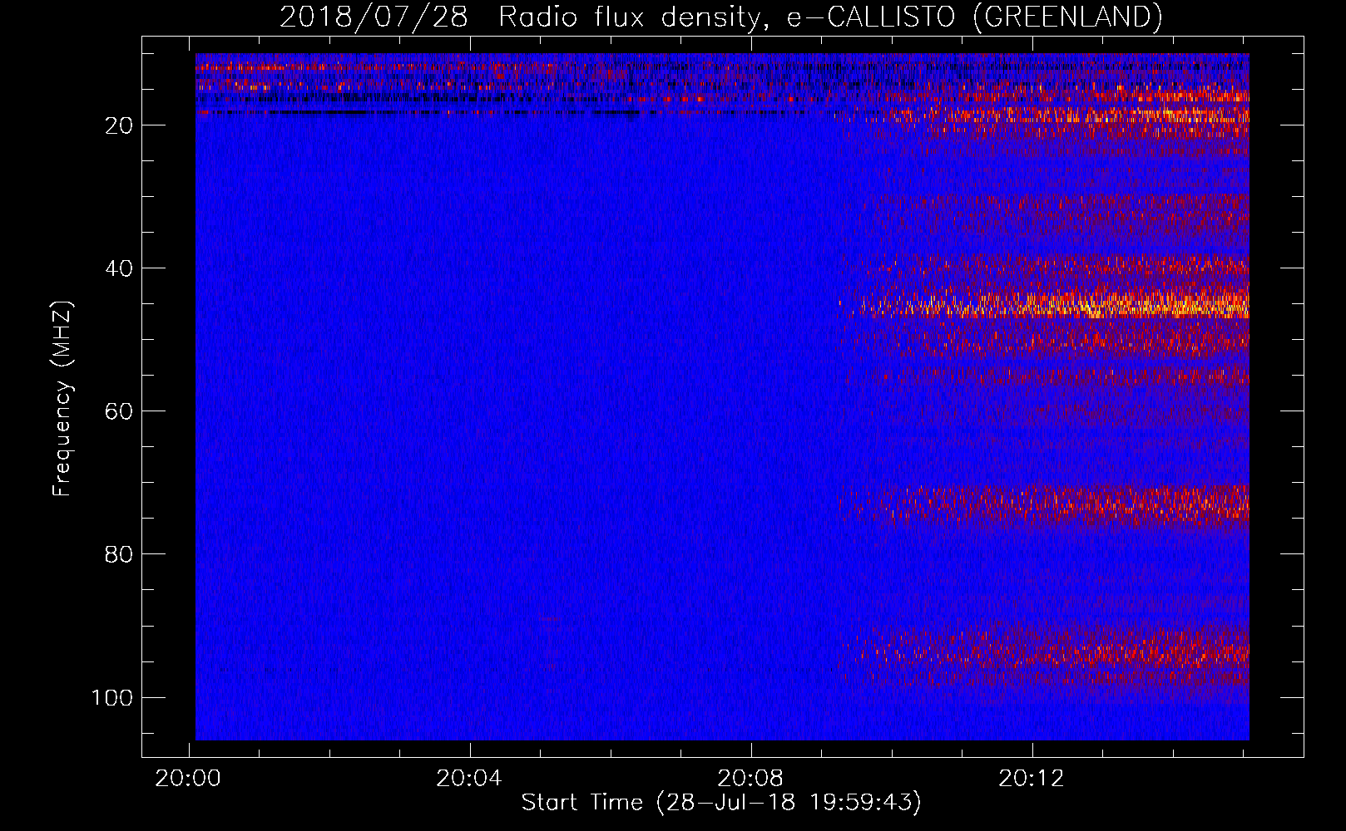Select the 20:12 time tick label
Image resolution: width=1346 pixels, height=831 pixels.
coord(1032,778)
